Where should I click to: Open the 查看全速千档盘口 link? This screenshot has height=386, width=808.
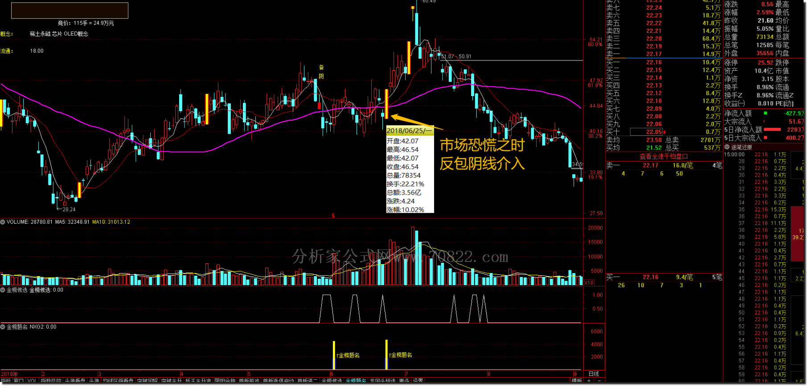[x=664, y=156]
